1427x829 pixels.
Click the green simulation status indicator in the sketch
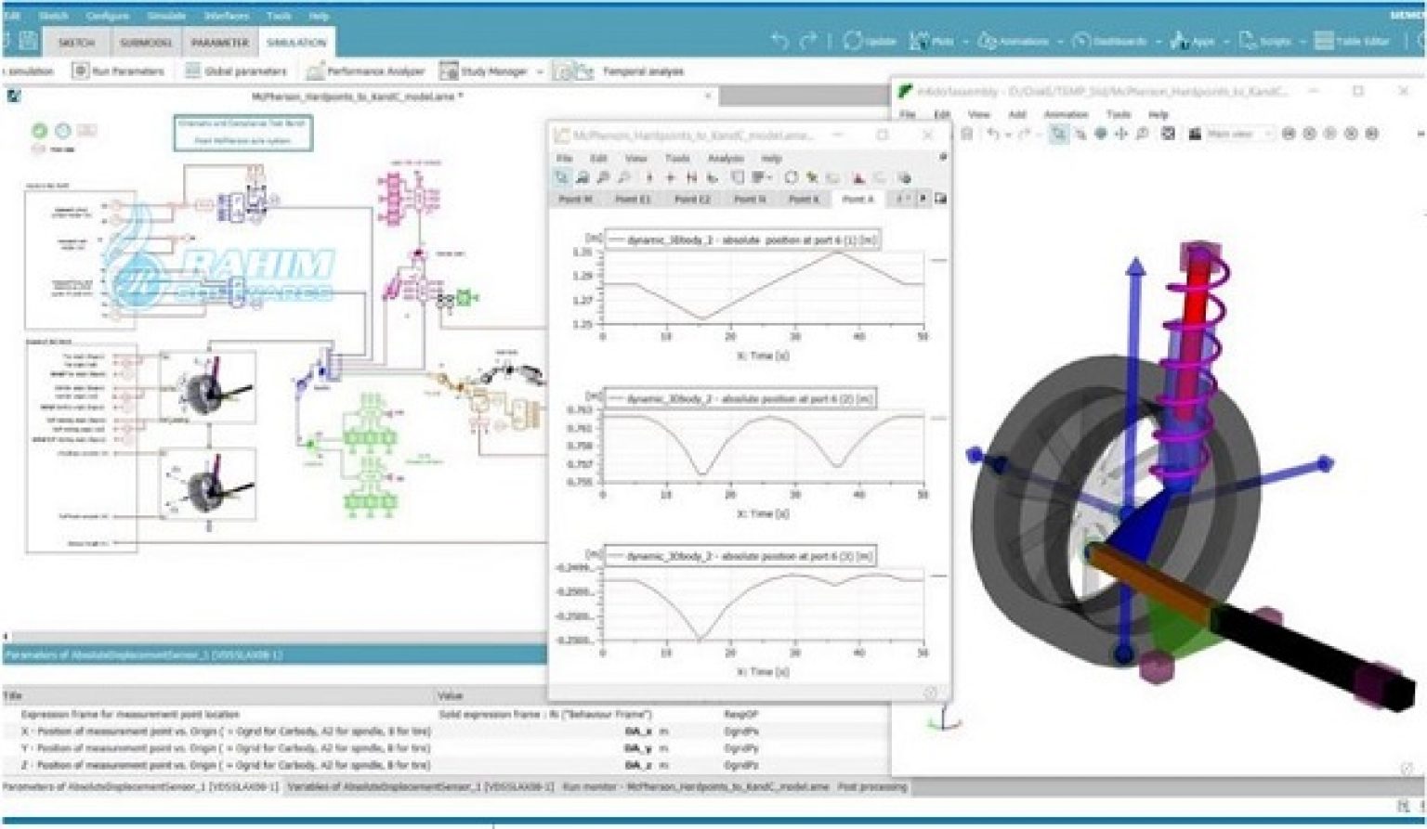(x=37, y=132)
